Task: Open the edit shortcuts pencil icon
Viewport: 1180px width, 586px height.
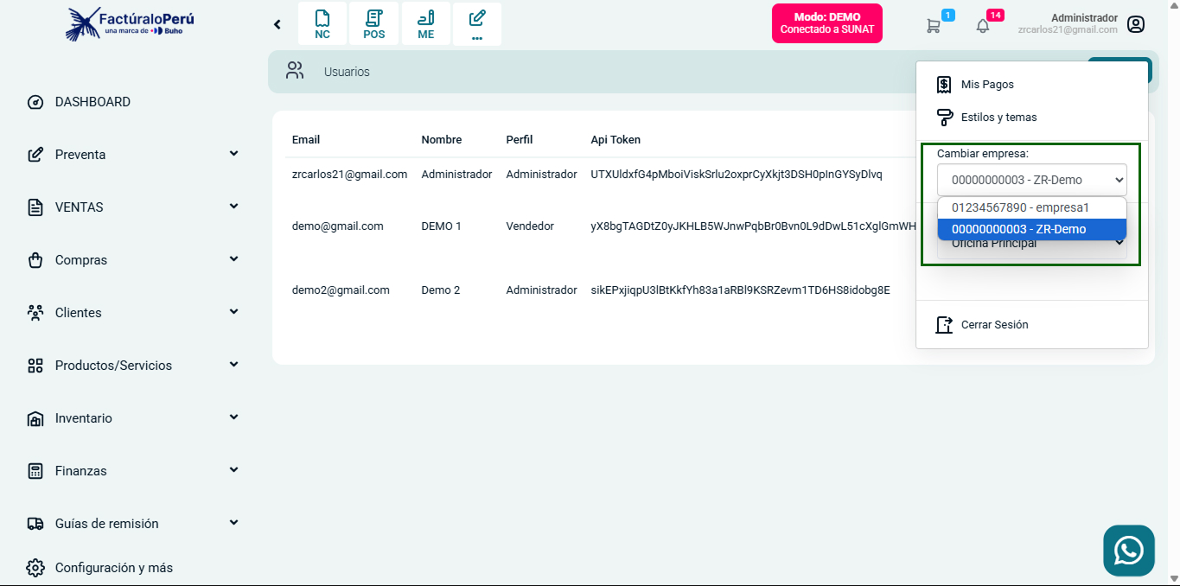Action: [476, 24]
